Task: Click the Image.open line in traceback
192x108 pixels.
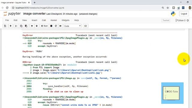Action: point(70,70)
